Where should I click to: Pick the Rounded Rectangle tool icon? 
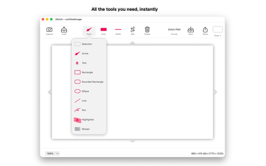coord(77,82)
